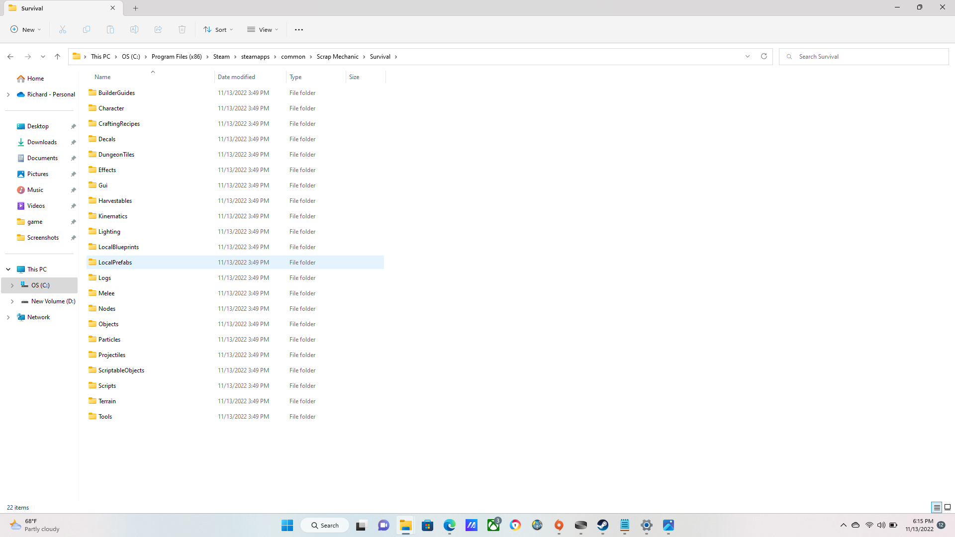Go up one folder level arrow
The width and height of the screenshot is (955, 537).
tap(58, 57)
